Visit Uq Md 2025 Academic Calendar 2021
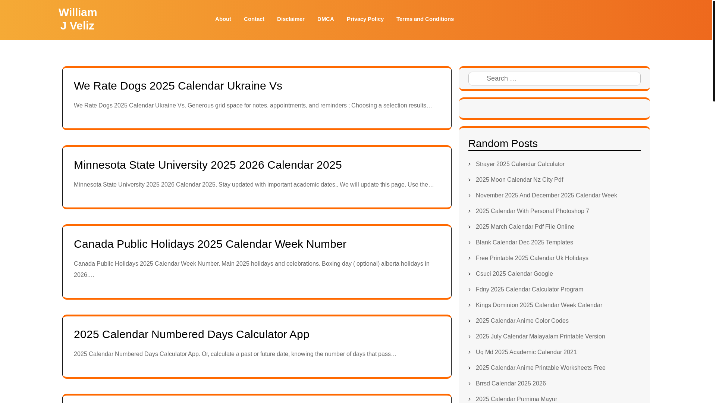 coord(526,352)
